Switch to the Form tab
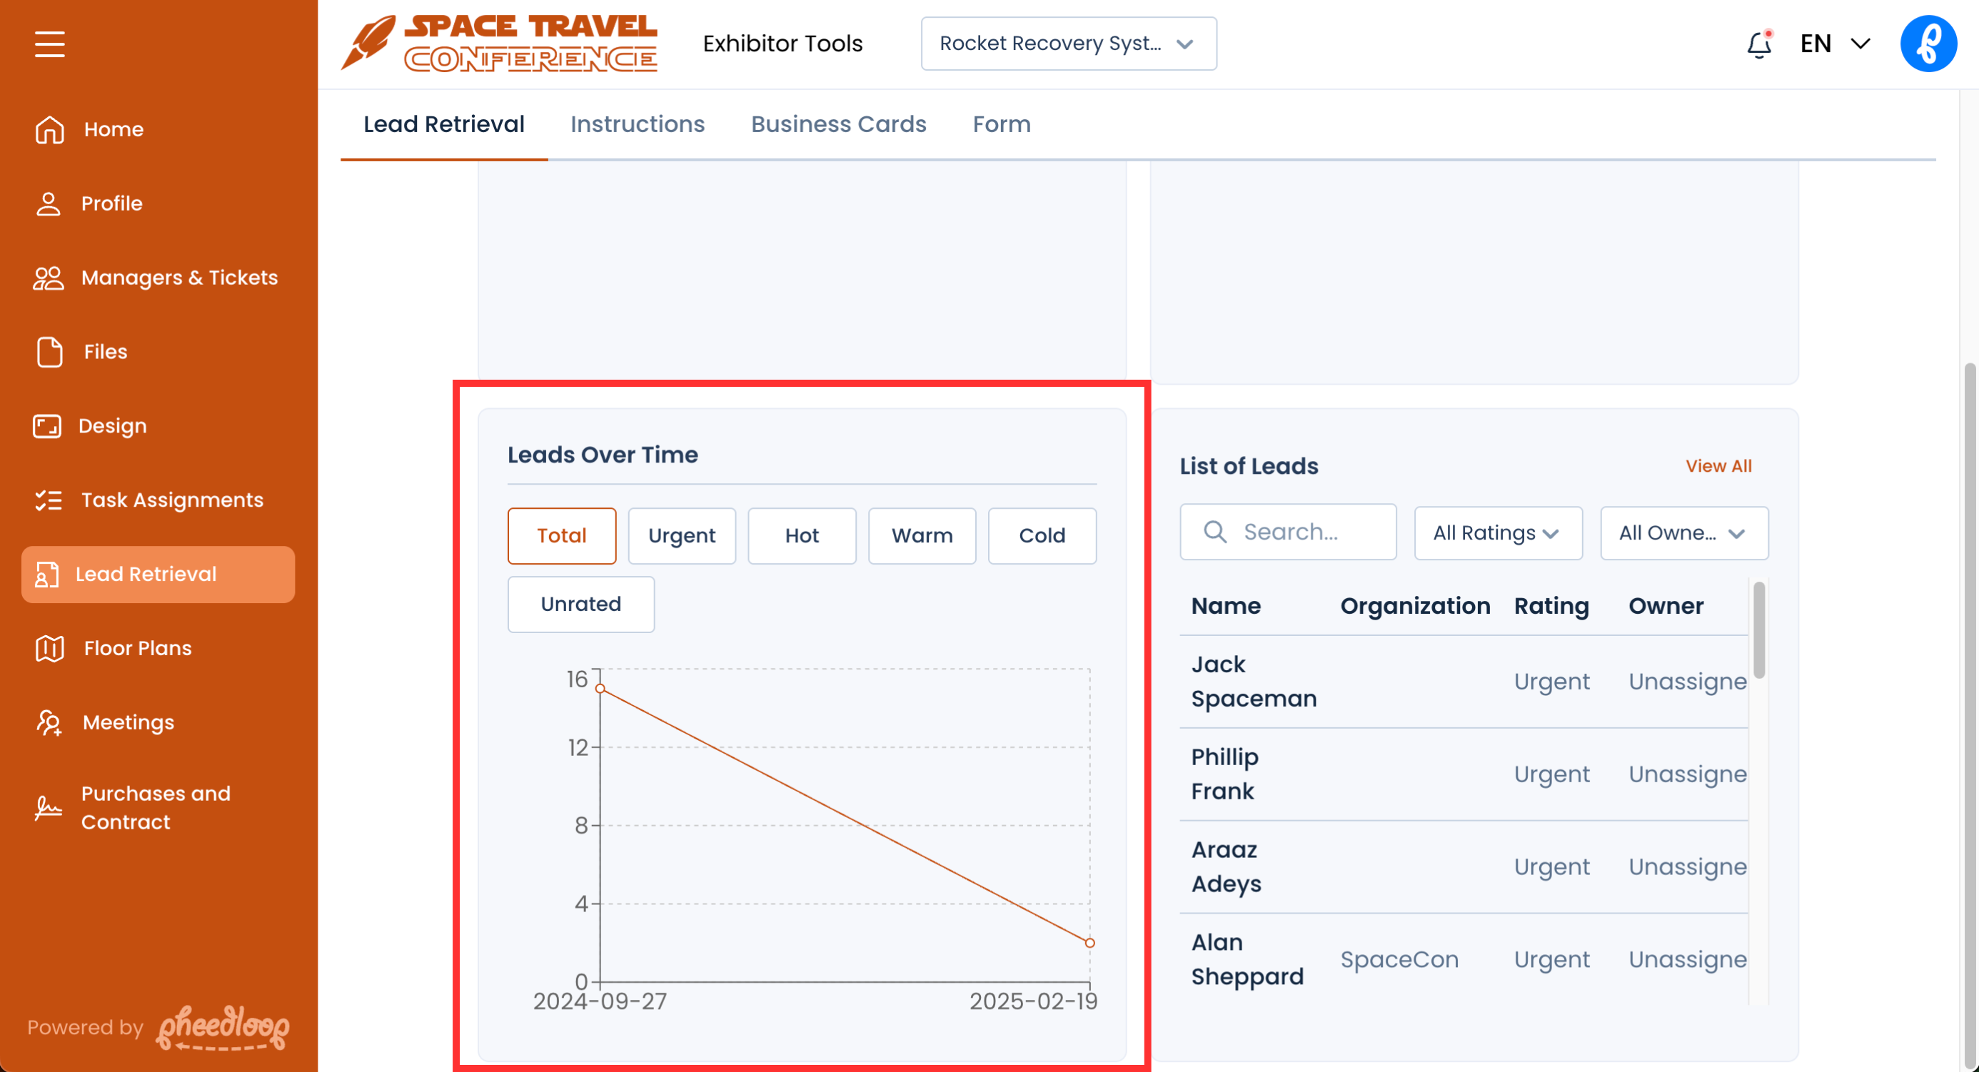The width and height of the screenshot is (1979, 1072). click(1001, 124)
